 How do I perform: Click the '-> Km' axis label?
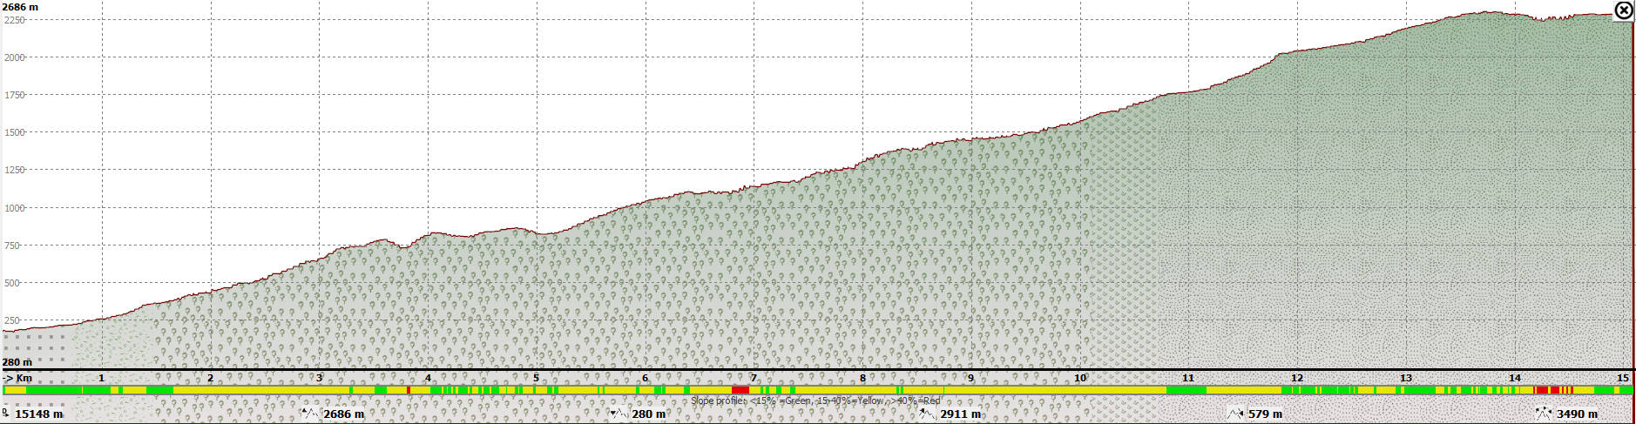coord(18,378)
